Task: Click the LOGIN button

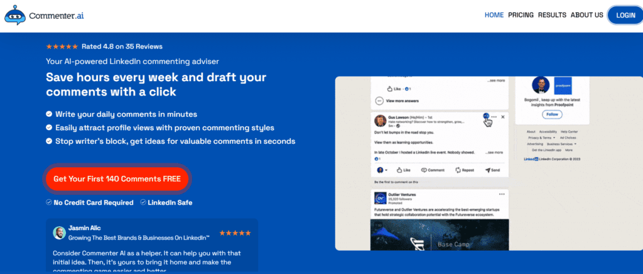Action: (x=625, y=16)
